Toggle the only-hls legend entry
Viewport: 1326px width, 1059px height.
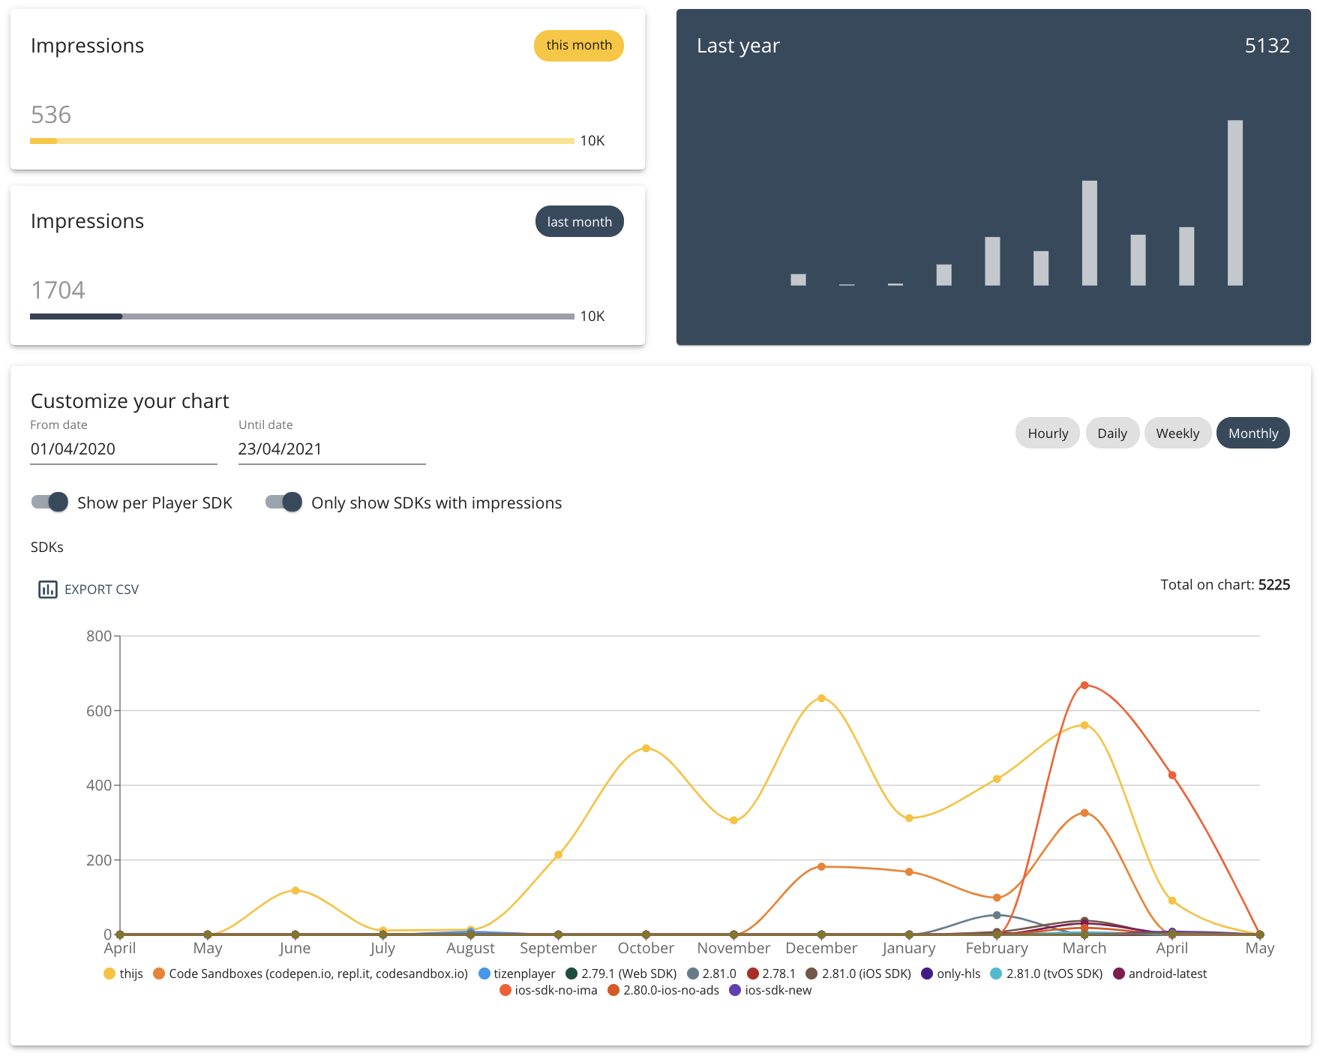(x=928, y=973)
